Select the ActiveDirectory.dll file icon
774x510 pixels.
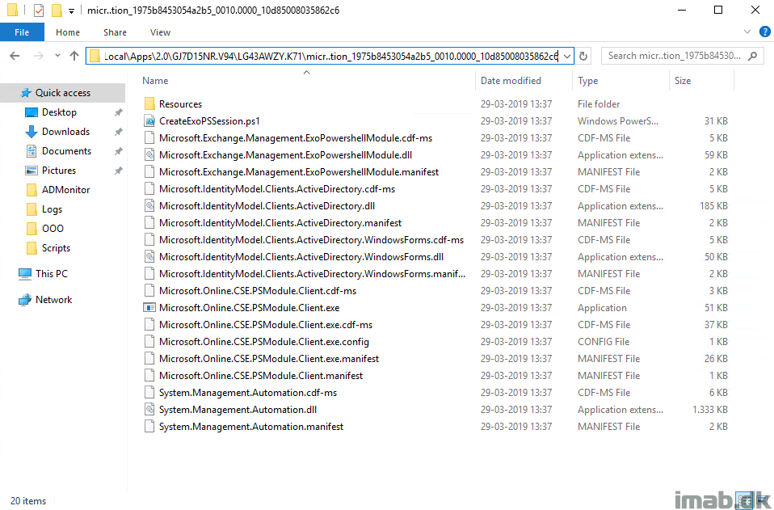point(149,206)
